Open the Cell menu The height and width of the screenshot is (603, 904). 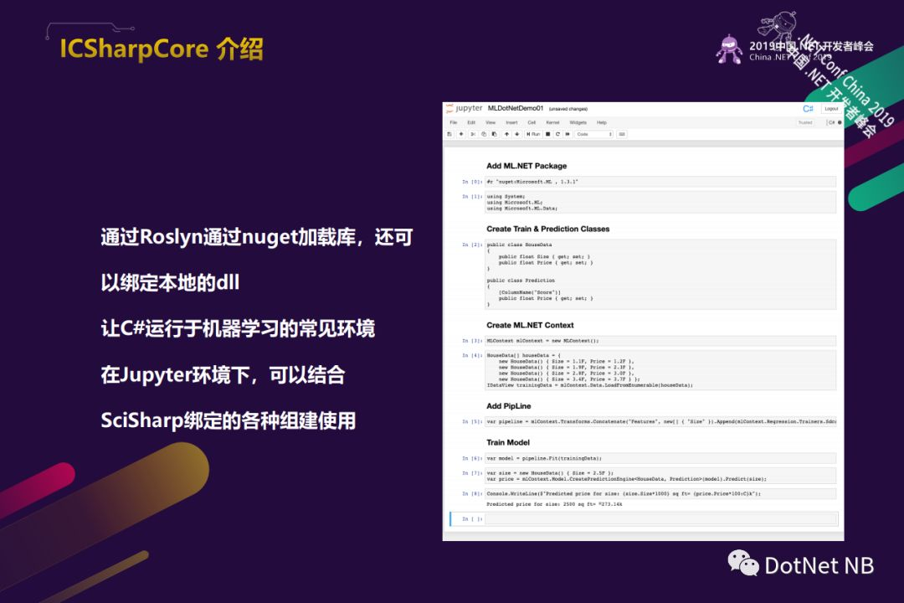pyautogui.click(x=532, y=122)
